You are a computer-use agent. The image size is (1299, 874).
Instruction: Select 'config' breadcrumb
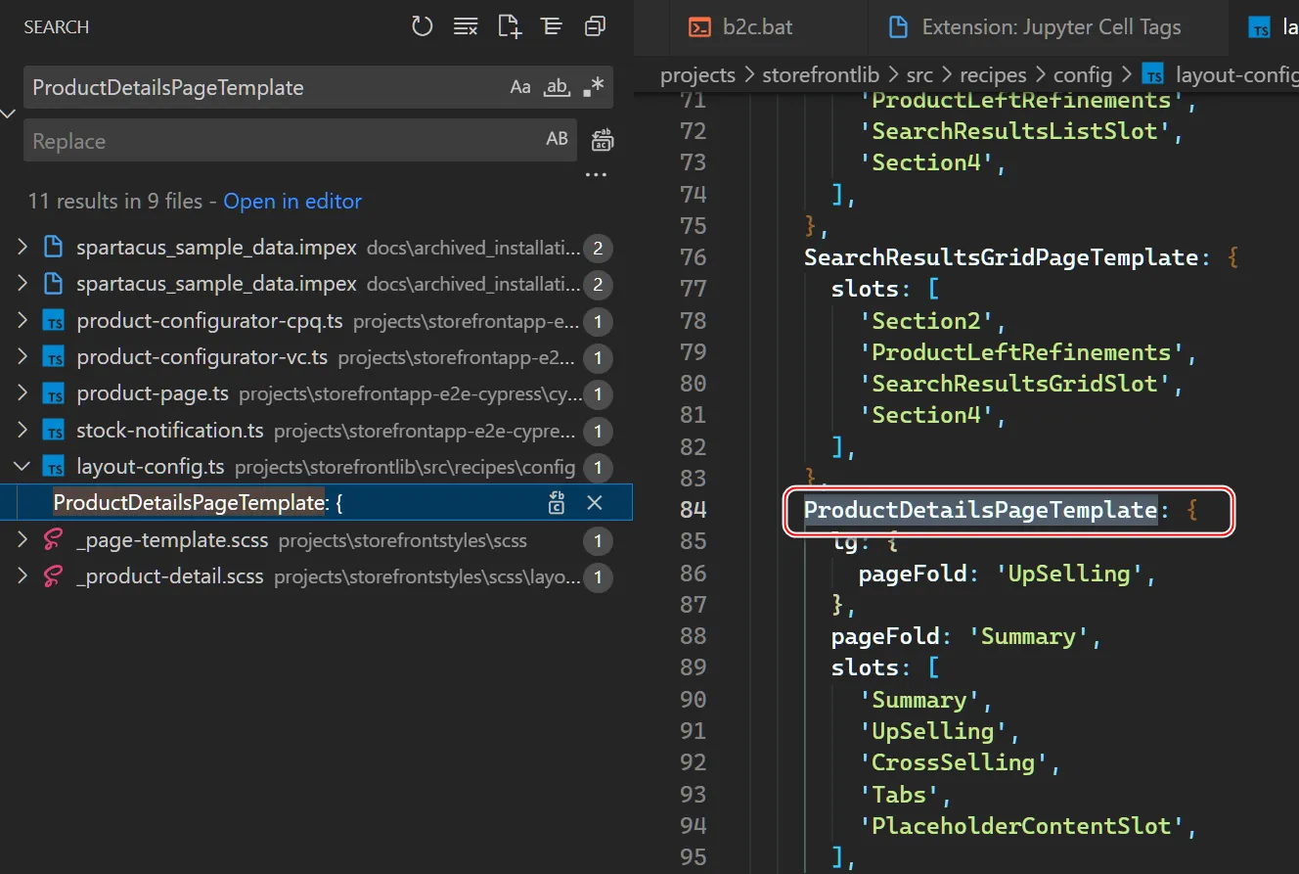pyautogui.click(x=1083, y=75)
